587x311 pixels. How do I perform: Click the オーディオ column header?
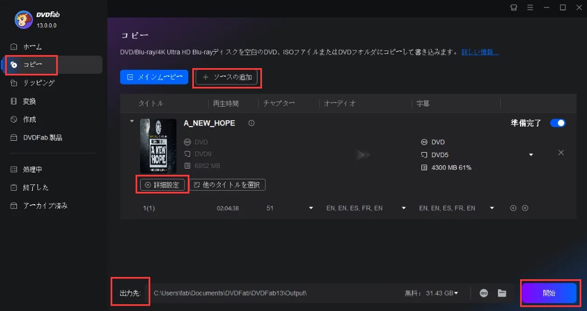click(340, 103)
